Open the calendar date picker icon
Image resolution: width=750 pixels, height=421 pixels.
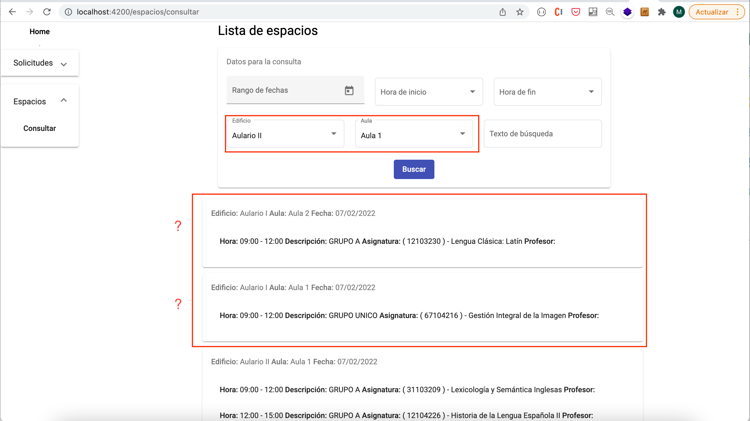click(349, 90)
